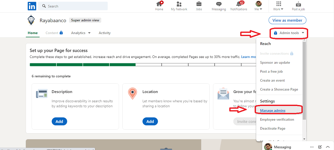Select the locked Content tab
Image resolution: width=334 pixels, height=150 pixels.
(54, 33)
